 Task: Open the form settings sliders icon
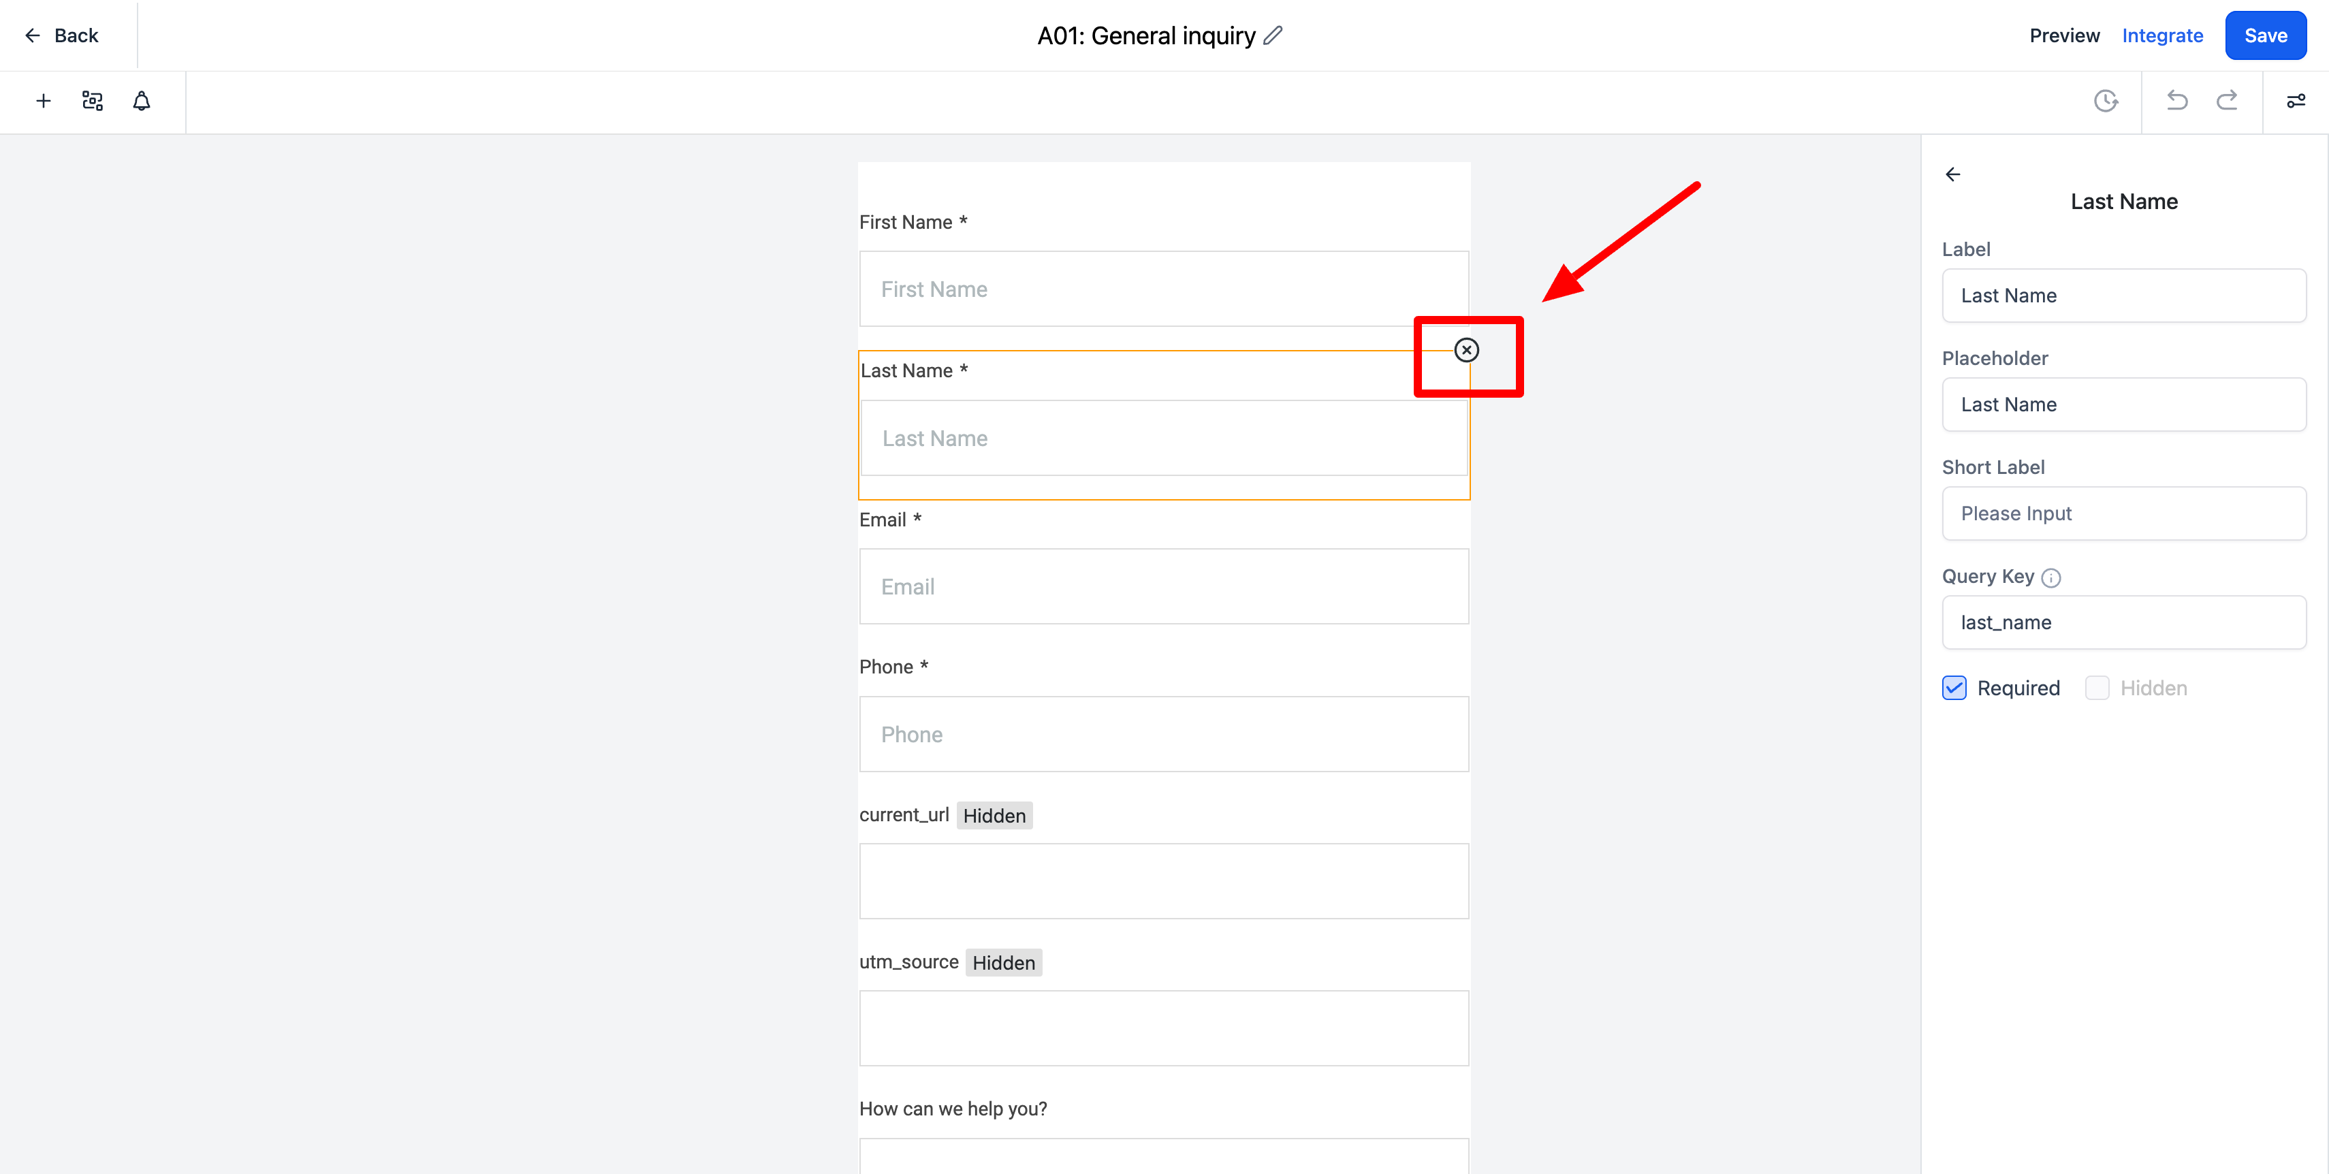(x=2296, y=101)
